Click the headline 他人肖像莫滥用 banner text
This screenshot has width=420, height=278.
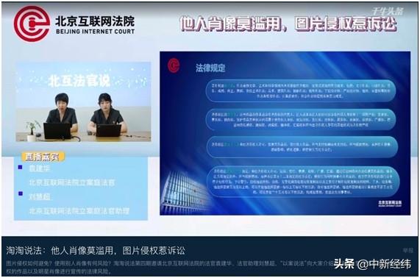click(288, 24)
